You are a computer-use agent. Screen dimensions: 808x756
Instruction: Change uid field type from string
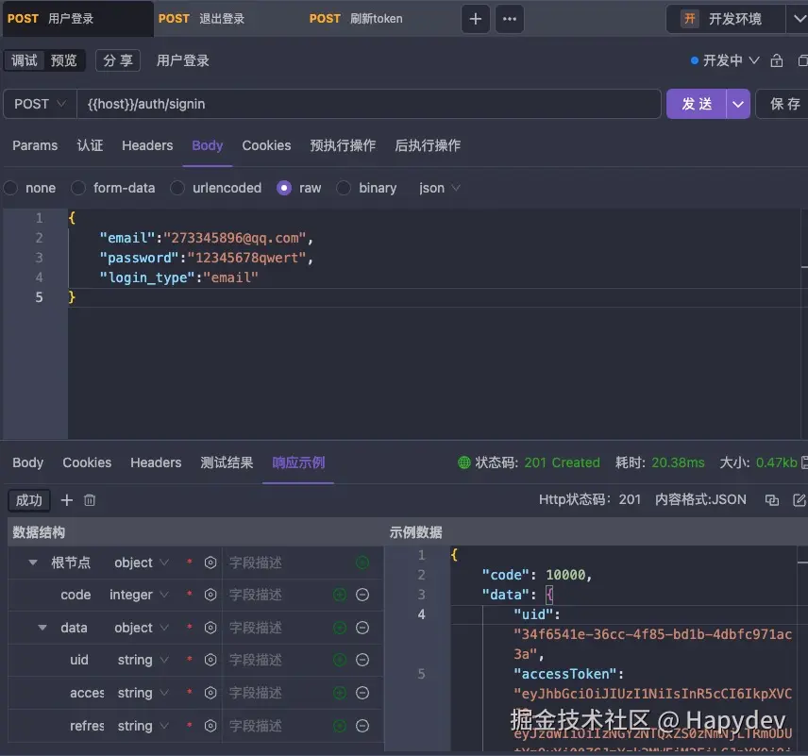click(x=143, y=660)
